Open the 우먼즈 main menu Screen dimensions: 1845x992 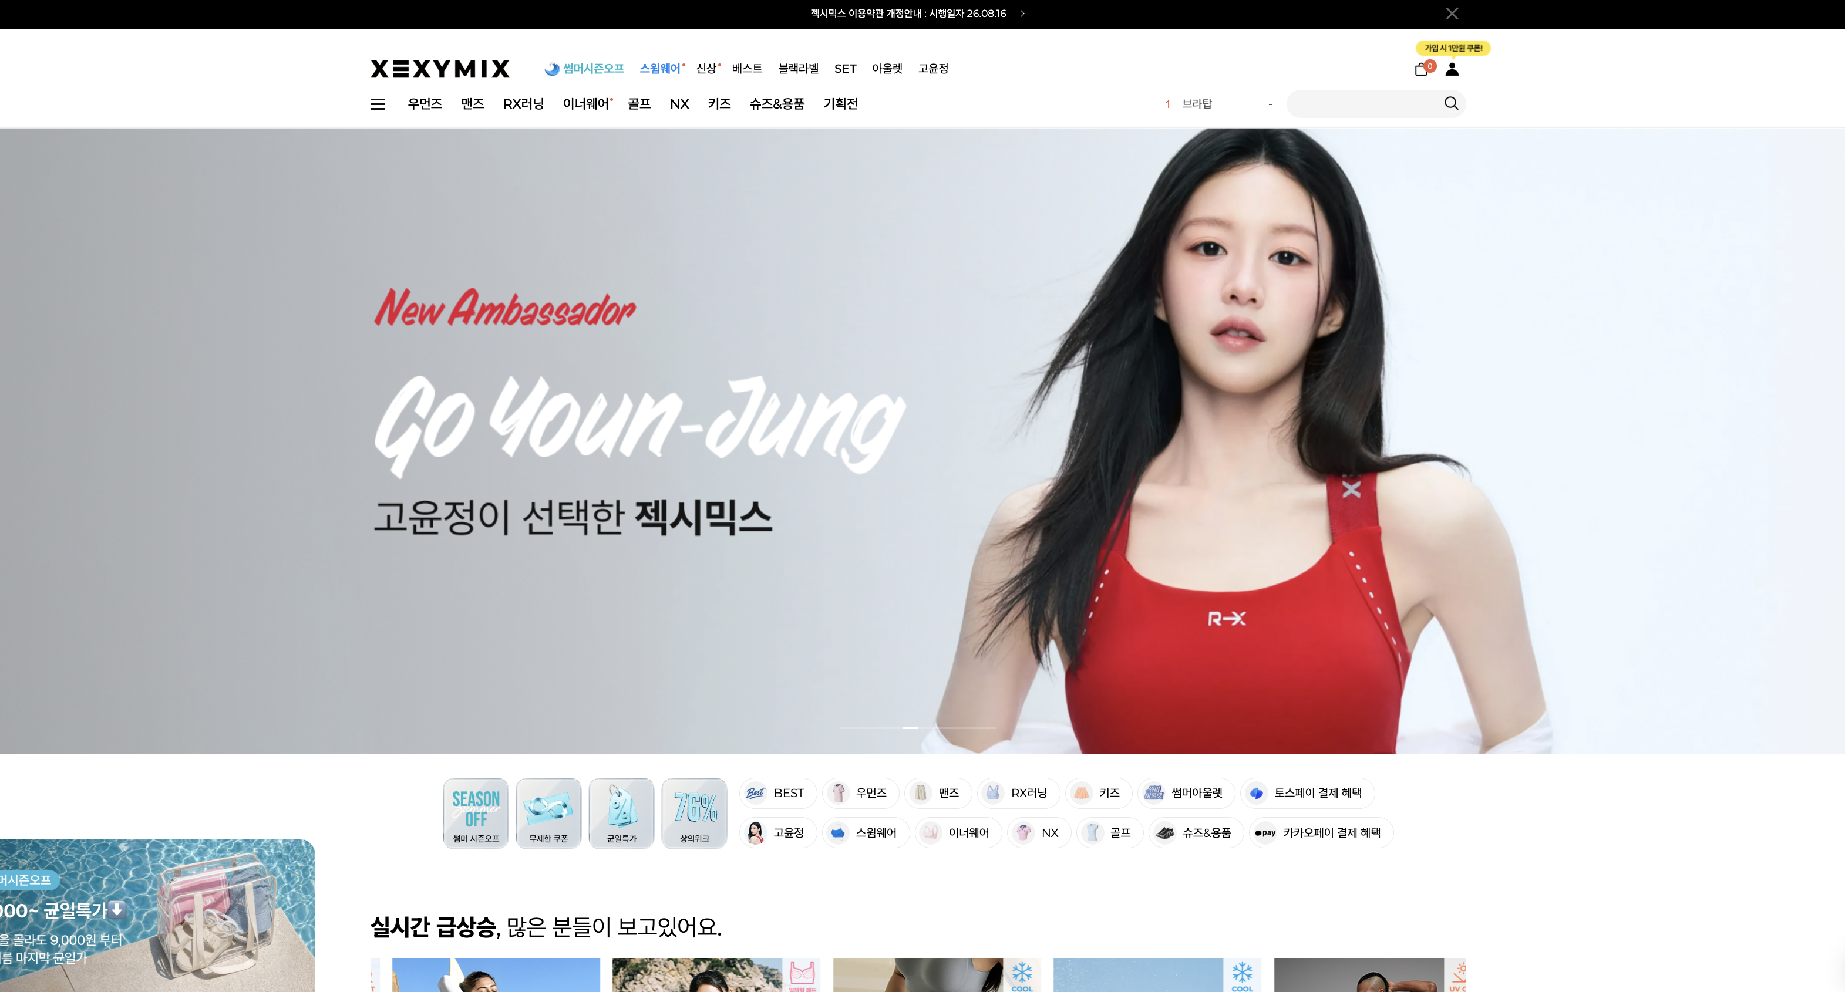425,104
